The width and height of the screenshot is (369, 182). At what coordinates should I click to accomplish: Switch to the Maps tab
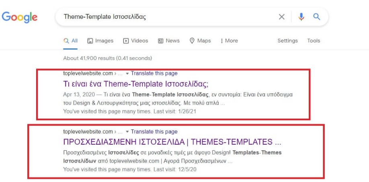pos(200,41)
